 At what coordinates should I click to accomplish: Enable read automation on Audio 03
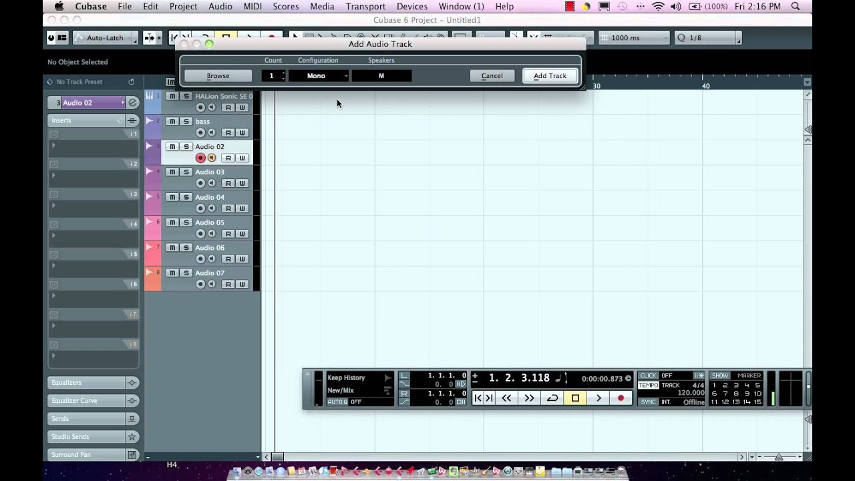(x=228, y=183)
